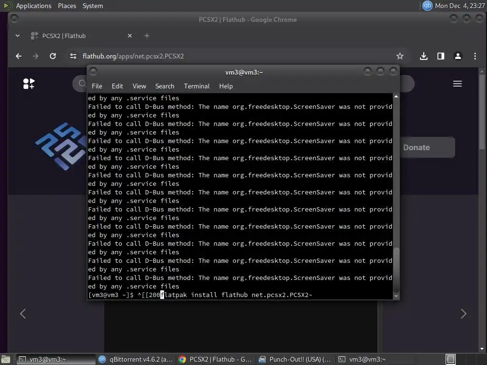This screenshot has width=487, height=365.
Task: Open Chrome profile icon
Action: click(458, 56)
